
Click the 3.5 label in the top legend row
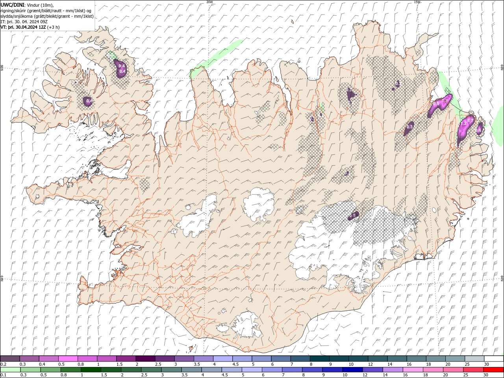(197, 364)
